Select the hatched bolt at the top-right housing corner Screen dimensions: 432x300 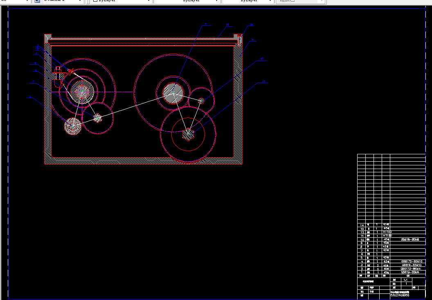[239, 41]
